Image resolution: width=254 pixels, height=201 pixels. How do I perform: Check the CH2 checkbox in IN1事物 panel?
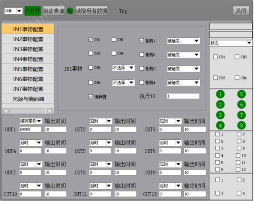click(114, 39)
